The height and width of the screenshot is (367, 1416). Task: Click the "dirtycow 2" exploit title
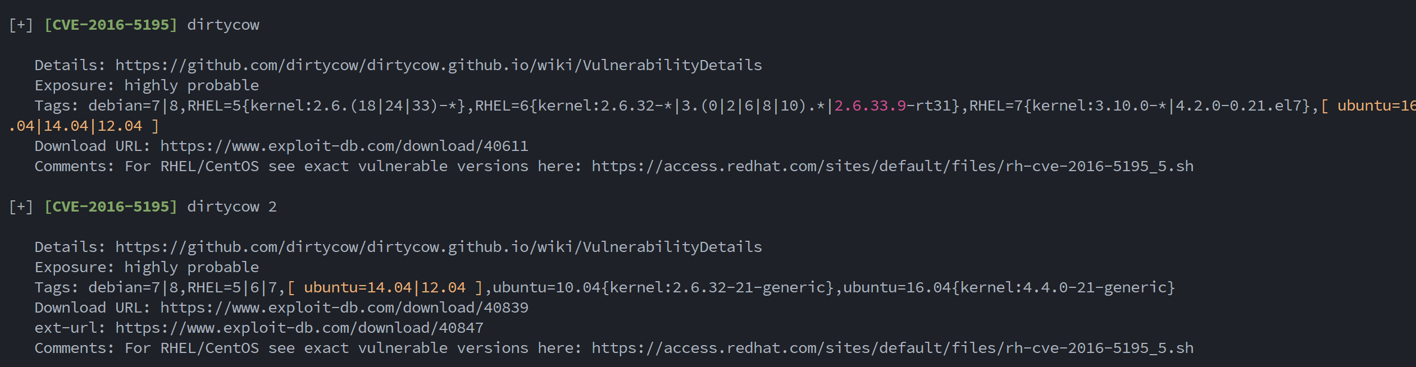[x=231, y=207]
